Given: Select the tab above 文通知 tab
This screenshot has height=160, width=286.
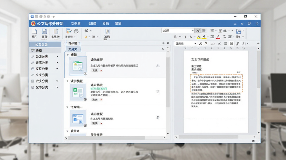Looking at the screenshot, I should (x=73, y=43).
